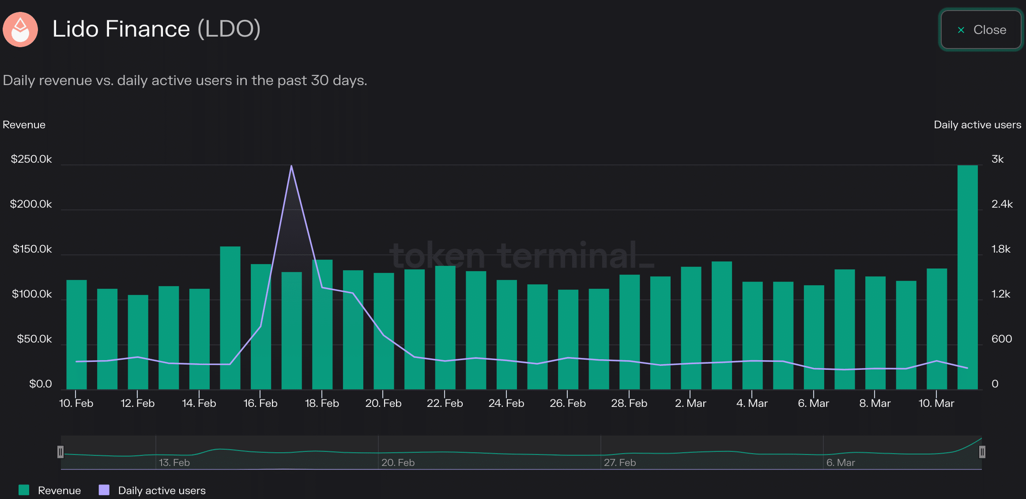Grab the right range navigator handle

[x=982, y=452]
